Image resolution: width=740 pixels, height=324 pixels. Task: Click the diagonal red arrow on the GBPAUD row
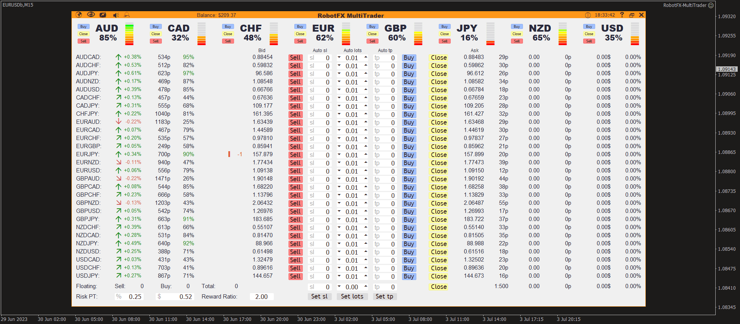point(119,179)
